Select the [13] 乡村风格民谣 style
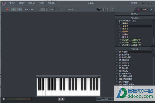Image resolution: width=155 pixels, height=103 pixels. (127, 84)
